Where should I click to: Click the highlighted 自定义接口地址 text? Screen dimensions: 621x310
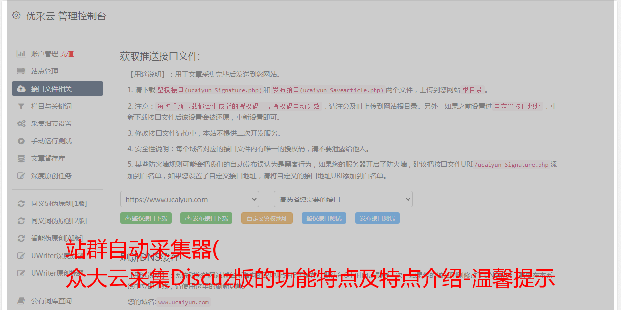(x=518, y=106)
